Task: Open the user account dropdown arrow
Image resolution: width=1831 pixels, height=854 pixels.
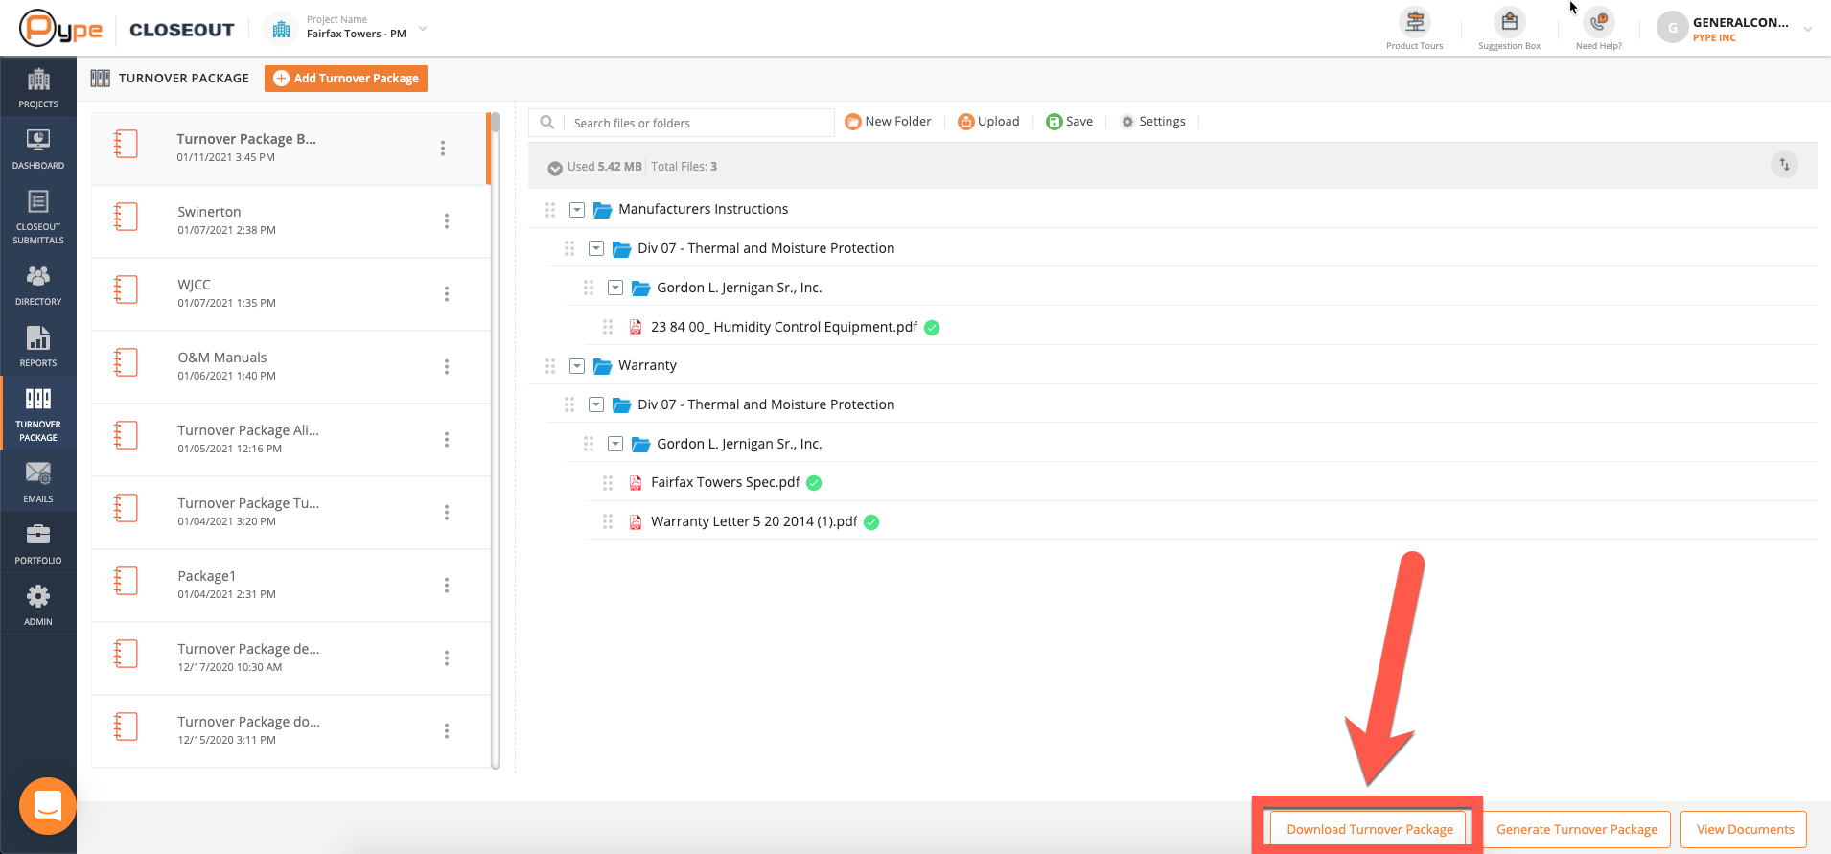Action: [x=1807, y=29]
